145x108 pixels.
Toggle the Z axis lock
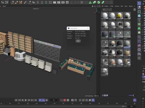coord(46,2)
